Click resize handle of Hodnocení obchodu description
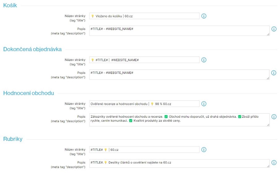 click(x=268, y=124)
